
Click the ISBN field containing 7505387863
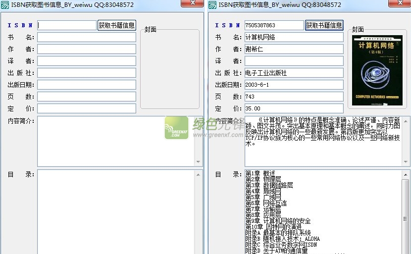274,25
